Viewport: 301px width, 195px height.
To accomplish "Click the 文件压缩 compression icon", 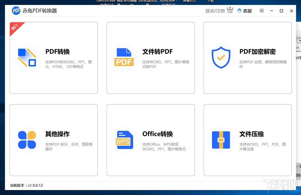I will pos(221,140).
